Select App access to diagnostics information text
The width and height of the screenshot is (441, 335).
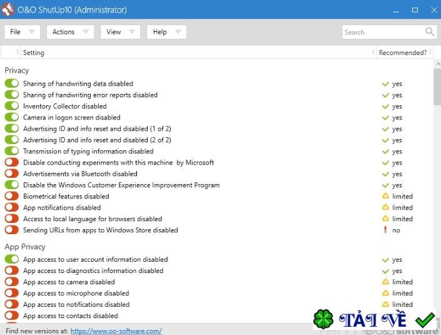93,271
